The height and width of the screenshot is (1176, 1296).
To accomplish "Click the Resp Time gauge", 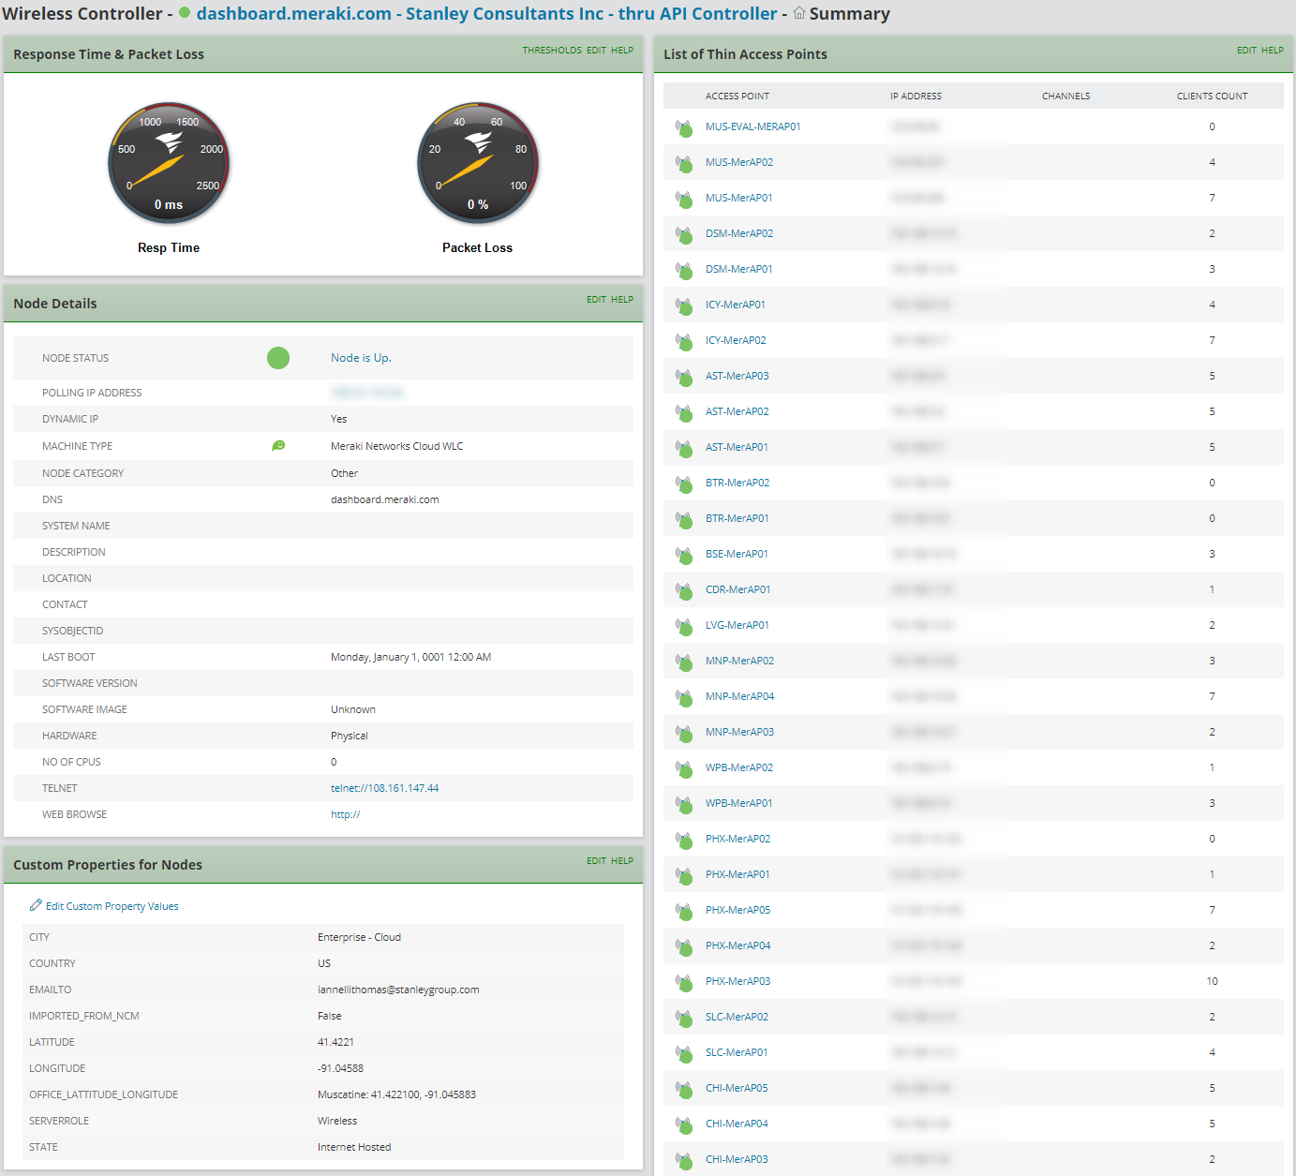I will [x=169, y=163].
